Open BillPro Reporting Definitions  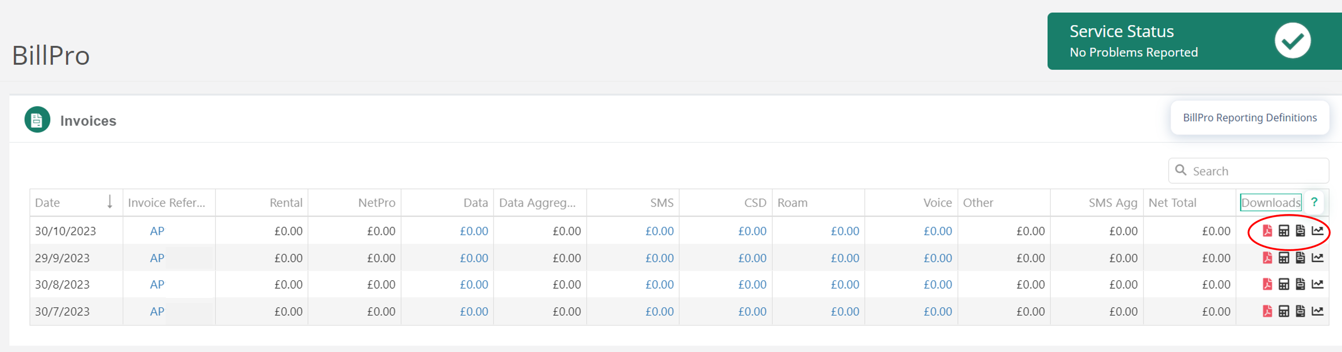coord(1249,118)
